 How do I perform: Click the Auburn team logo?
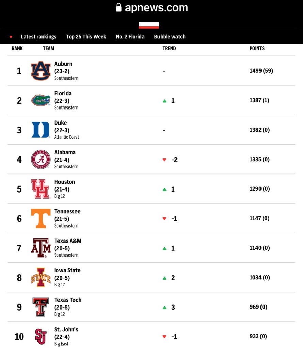click(41, 71)
